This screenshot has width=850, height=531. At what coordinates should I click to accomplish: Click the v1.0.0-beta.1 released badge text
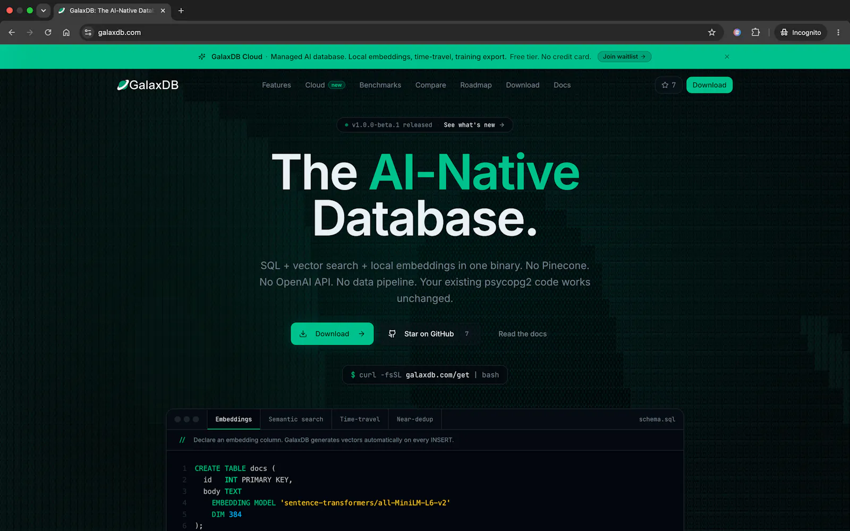pyautogui.click(x=392, y=125)
